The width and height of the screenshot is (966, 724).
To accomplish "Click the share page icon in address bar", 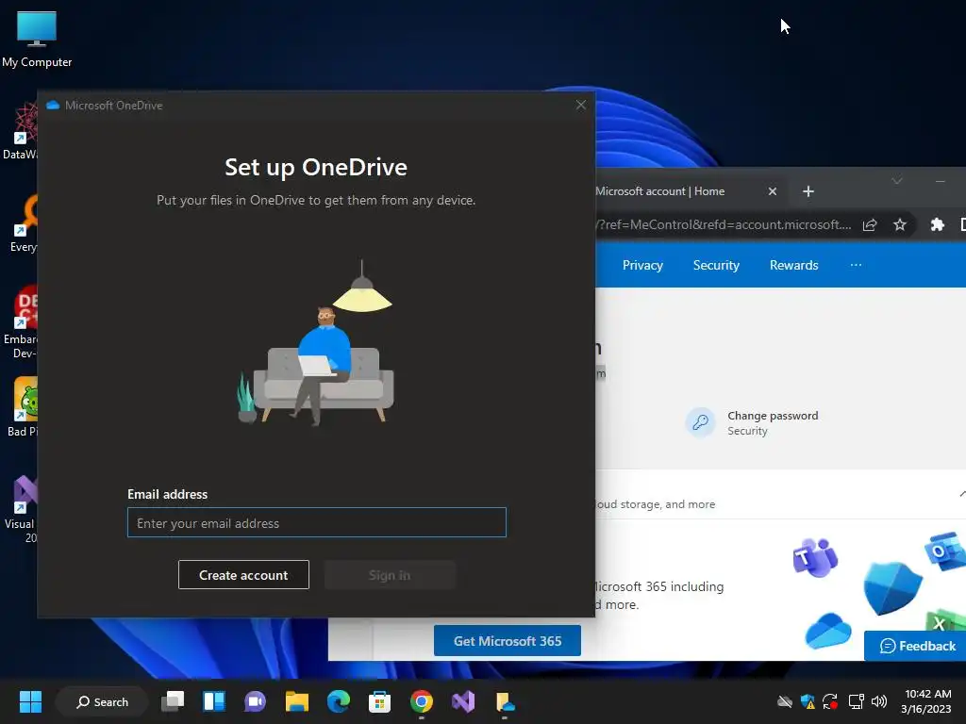I will point(869,224).
